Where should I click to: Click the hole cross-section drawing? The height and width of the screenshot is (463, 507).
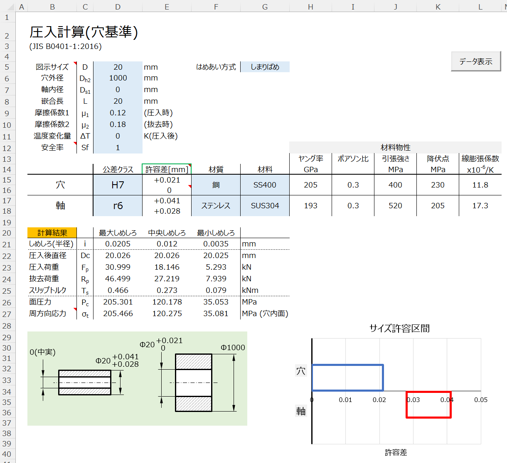click(194, 383)
